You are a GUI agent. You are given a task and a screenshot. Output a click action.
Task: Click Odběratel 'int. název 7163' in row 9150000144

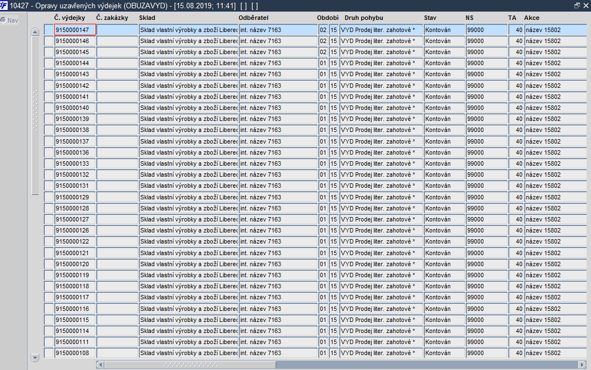coord(278,63)
